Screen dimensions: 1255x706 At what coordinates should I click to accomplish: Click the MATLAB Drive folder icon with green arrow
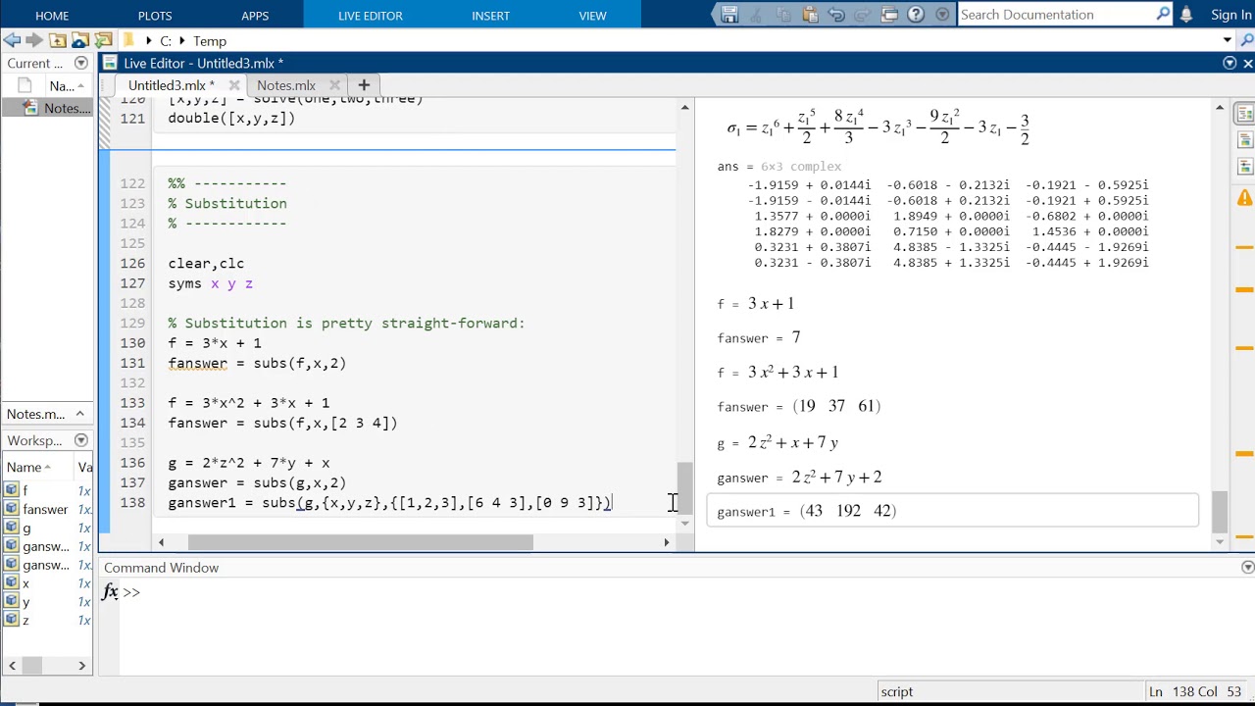(103, 40)
